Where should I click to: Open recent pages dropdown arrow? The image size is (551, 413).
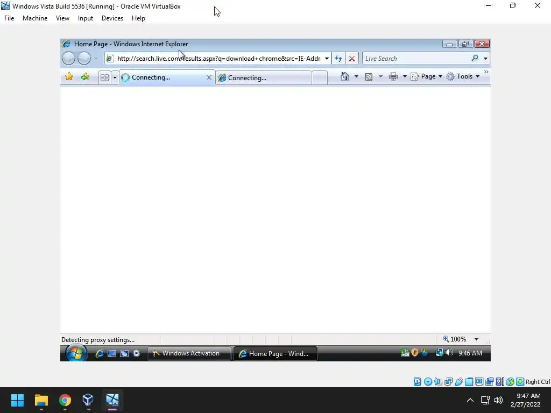(96, 58)
